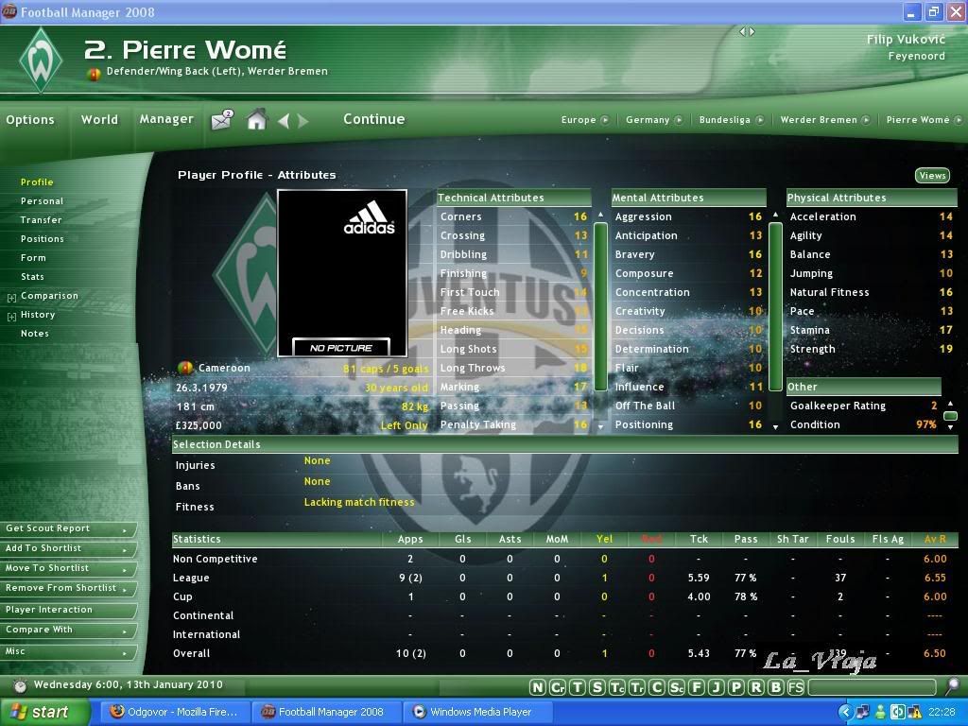968x726 pixels.
Task: Select Personal in the left sidebar
Action: pyautogui.click(x=42, y=201)
